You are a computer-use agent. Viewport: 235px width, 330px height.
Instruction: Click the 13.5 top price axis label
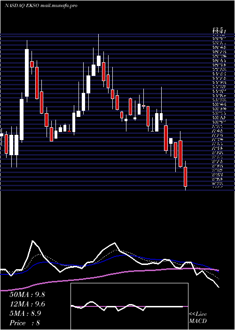tap(217, 29)
